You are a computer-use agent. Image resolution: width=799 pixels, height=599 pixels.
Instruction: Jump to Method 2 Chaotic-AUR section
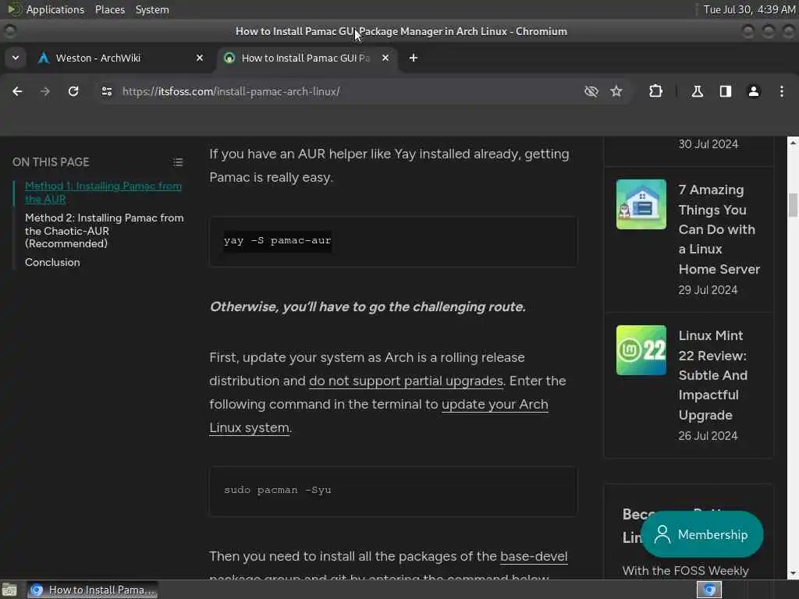coord(105,231)
